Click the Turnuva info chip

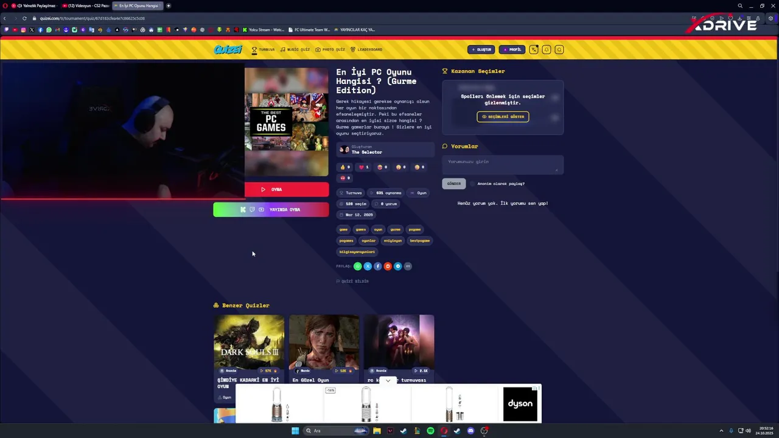351,193
